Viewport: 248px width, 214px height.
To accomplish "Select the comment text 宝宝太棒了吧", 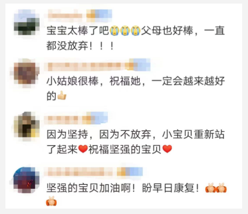I will 78,31.
